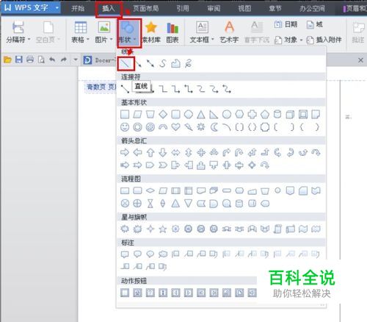Click the Save icon in quick toolbar
Image resolution: width=367 pixels, height=322 pixels.
click(x=19, y=60)
